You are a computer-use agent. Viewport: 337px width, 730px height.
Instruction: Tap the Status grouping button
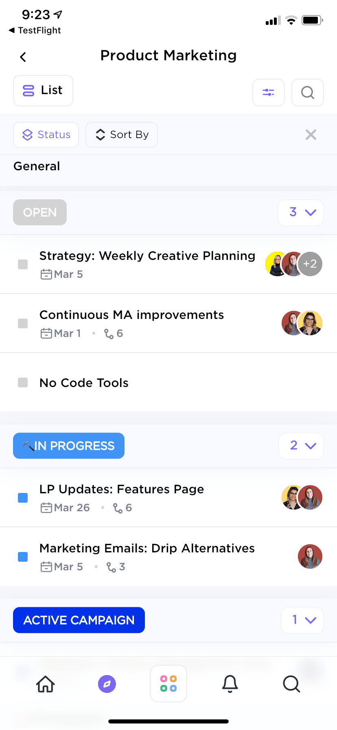(x=46, y=134)
